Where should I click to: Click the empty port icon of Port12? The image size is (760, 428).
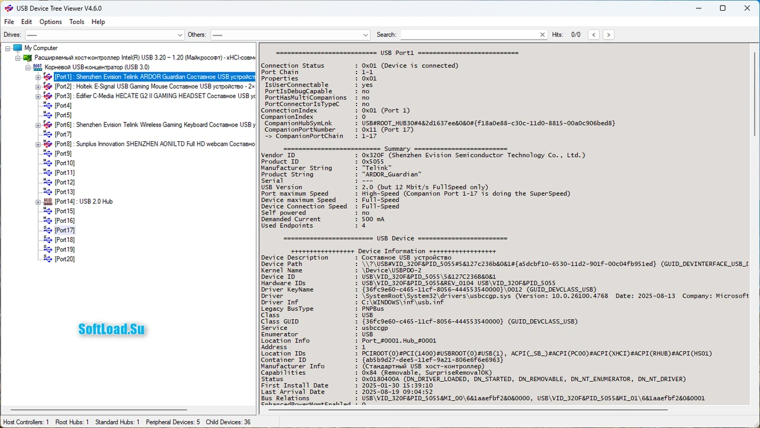pos(48,182)
